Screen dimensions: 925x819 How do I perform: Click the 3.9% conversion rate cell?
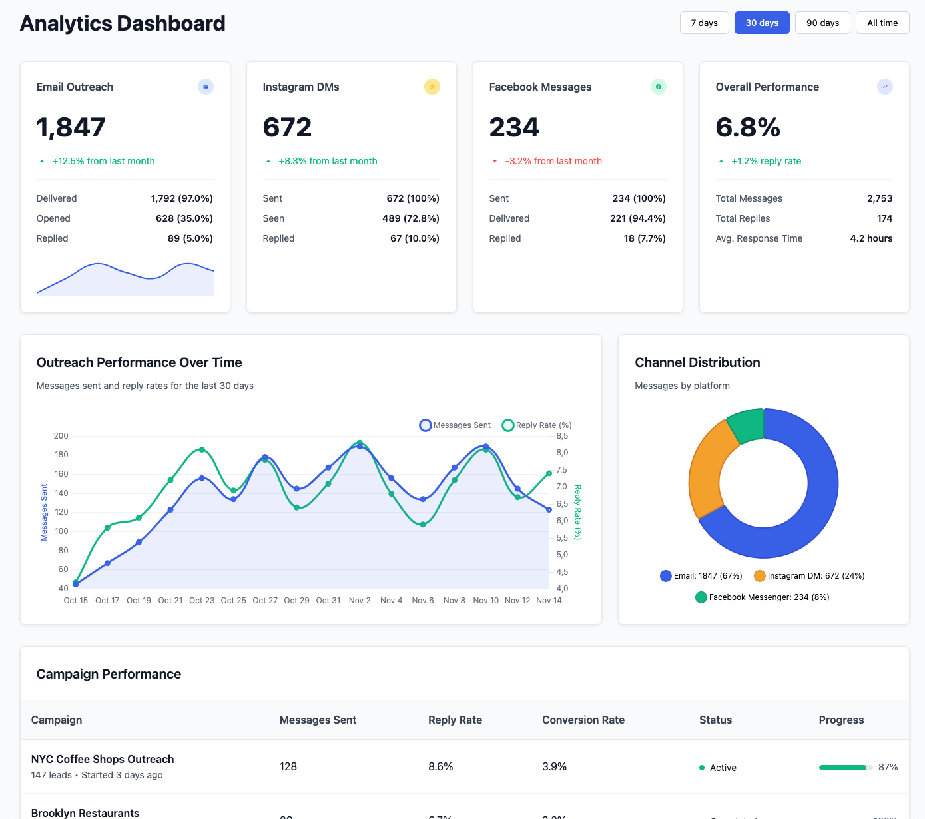[555, 766]
